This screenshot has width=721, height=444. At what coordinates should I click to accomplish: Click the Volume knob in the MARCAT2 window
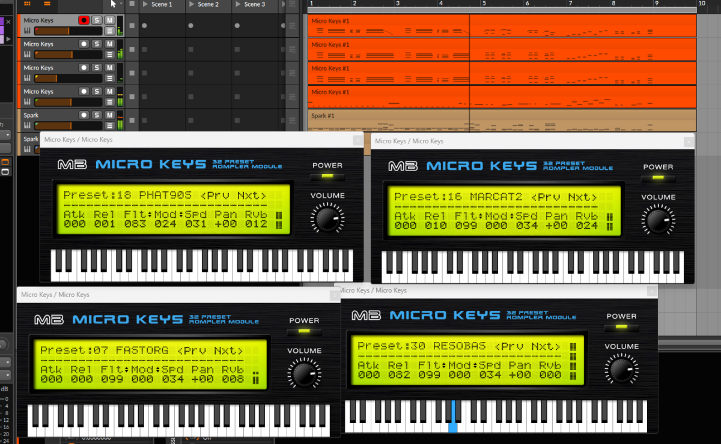[x=659, y=220]
